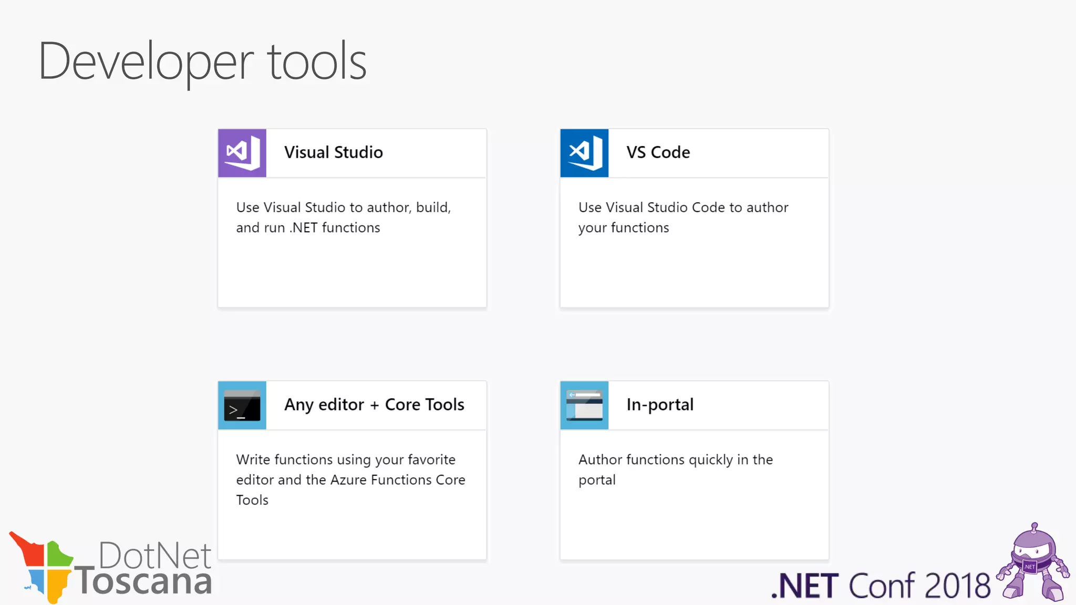The image size is (1076, 605).
Task: Click the Developer tools slide title
Action: [202, 62]
